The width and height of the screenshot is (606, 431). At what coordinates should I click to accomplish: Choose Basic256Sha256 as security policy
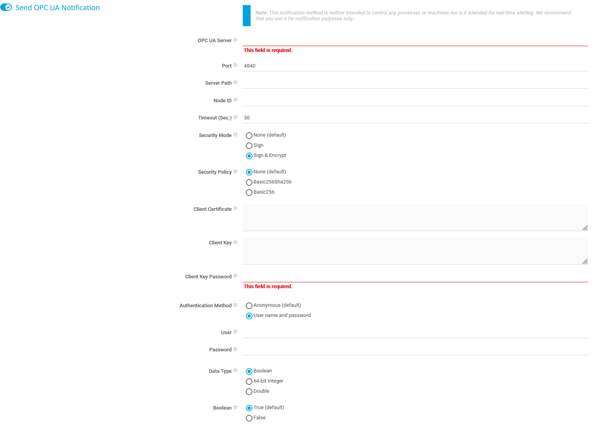pos(249,182)
